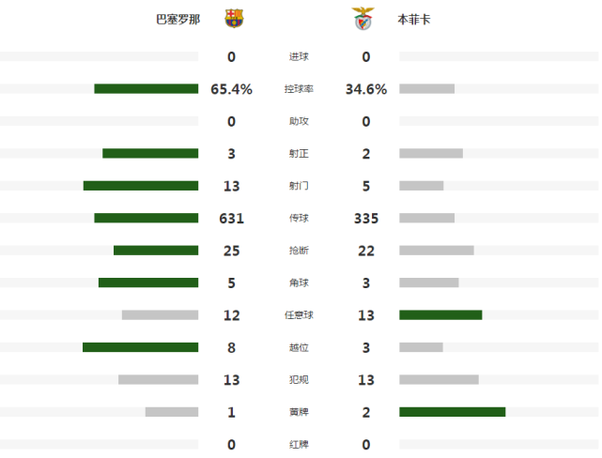Click the Benfica club crest icon

(x=363, y=19)
